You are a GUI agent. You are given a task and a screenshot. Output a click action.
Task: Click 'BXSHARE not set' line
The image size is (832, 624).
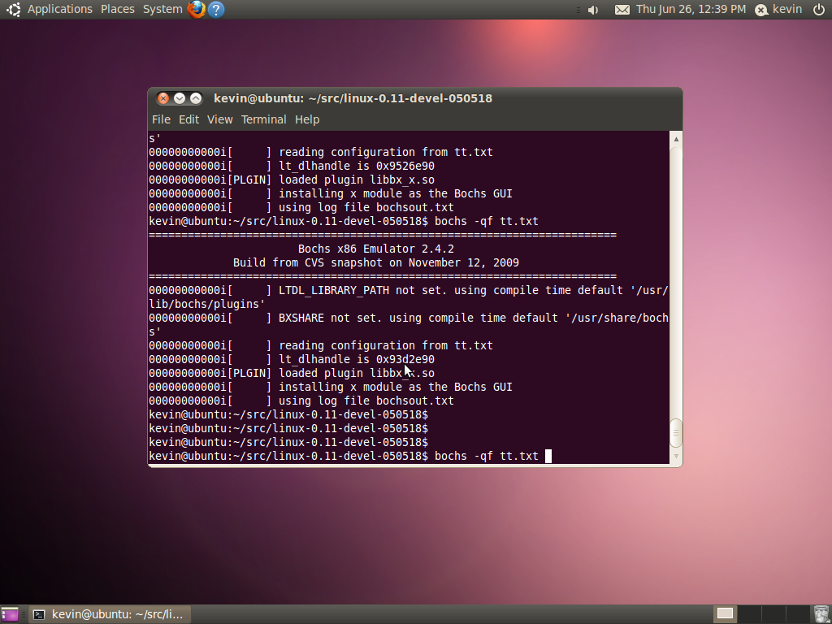pyautogui.click(x=409, y=325)
